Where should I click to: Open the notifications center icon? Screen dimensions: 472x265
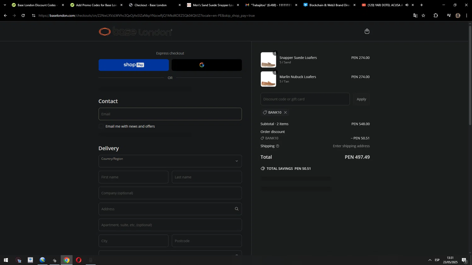coord(464,260)
